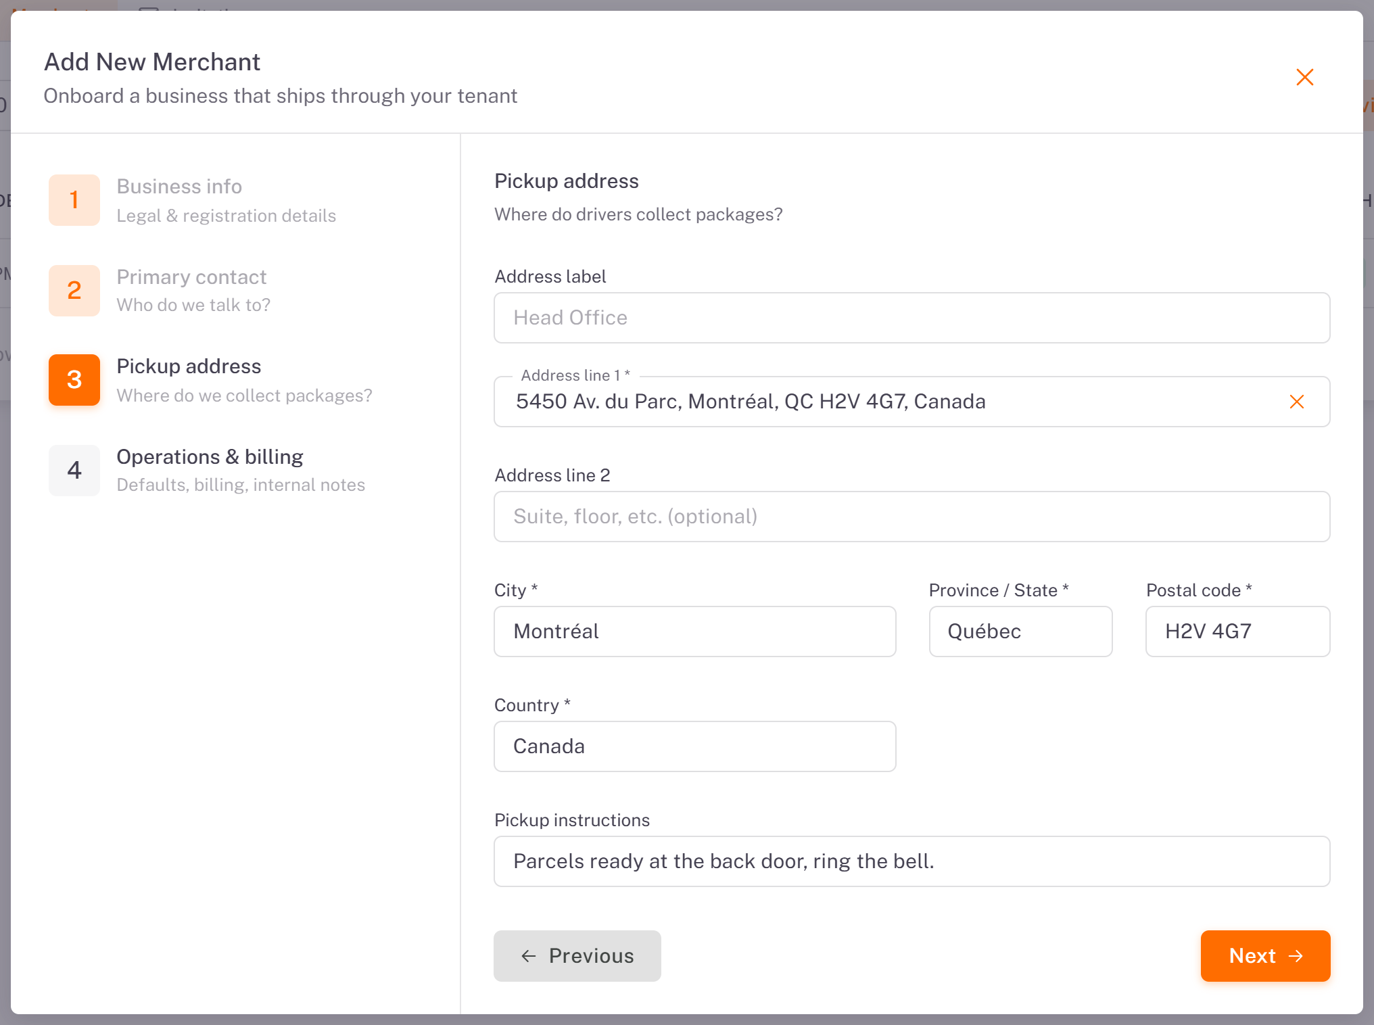Click the 'Pickup instructions' label
The image size is (1374, 1025).
pos(572,820)
